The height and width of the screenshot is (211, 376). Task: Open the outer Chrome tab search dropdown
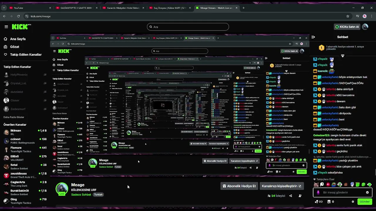[4, 8]
